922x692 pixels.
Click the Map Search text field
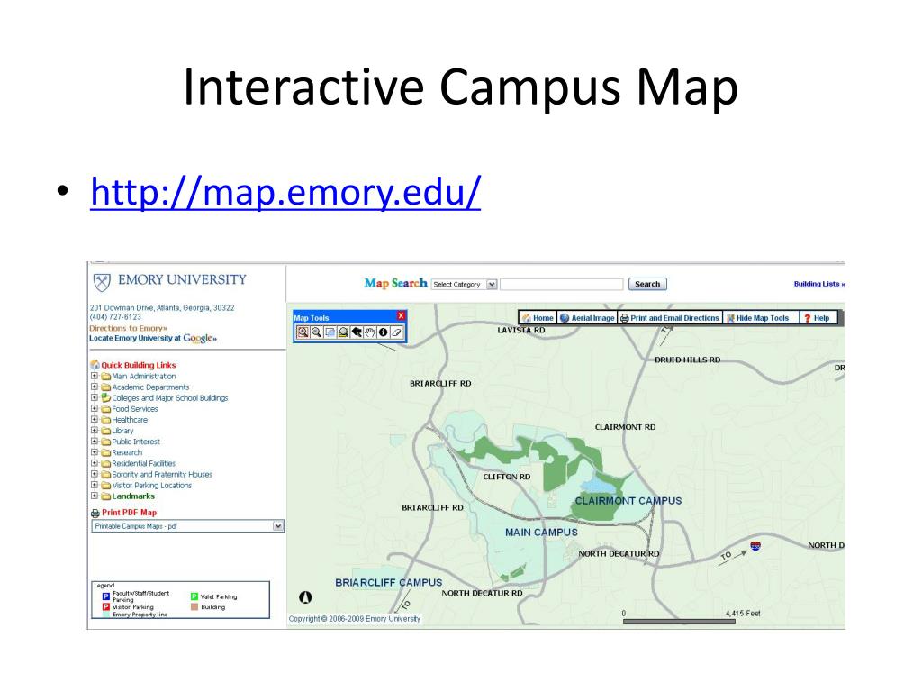point(562,284)
